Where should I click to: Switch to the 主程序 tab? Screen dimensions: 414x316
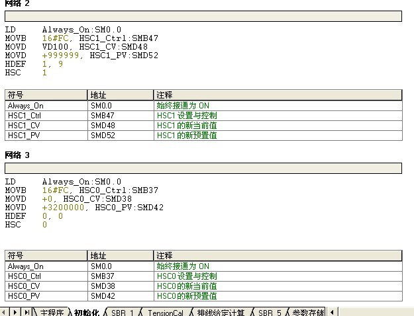click(52, 312)
